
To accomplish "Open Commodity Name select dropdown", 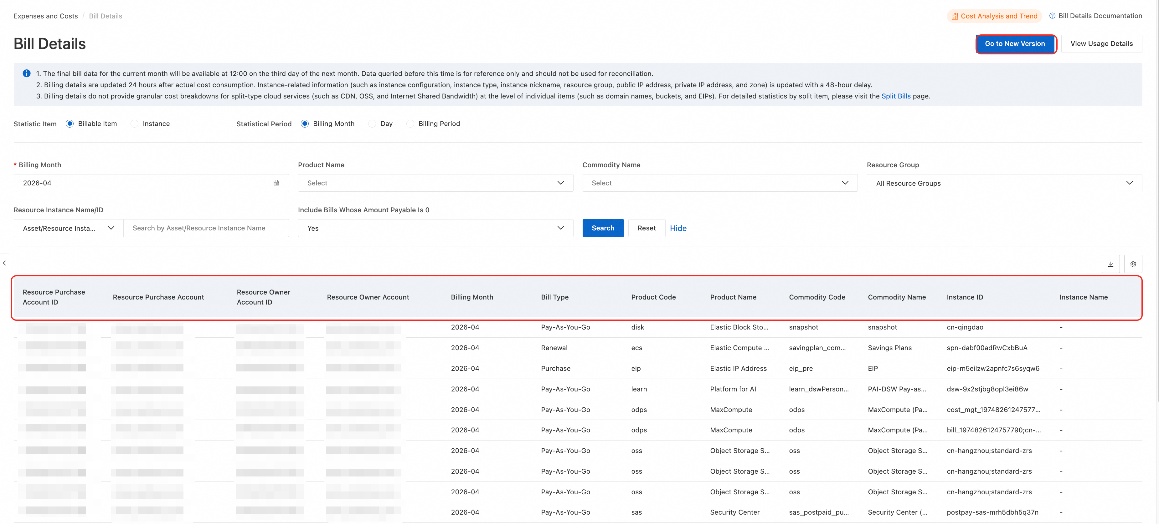I will [719, 183].
